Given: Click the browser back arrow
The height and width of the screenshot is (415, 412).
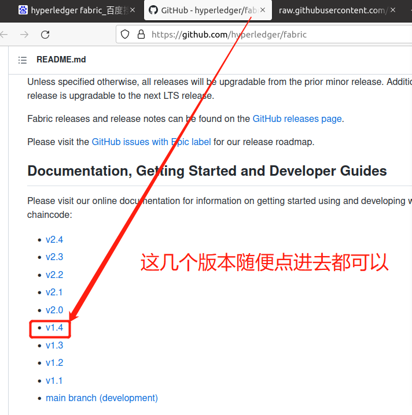Looking at the screenshot, I should pyautogui.click(x=4, y=35).
